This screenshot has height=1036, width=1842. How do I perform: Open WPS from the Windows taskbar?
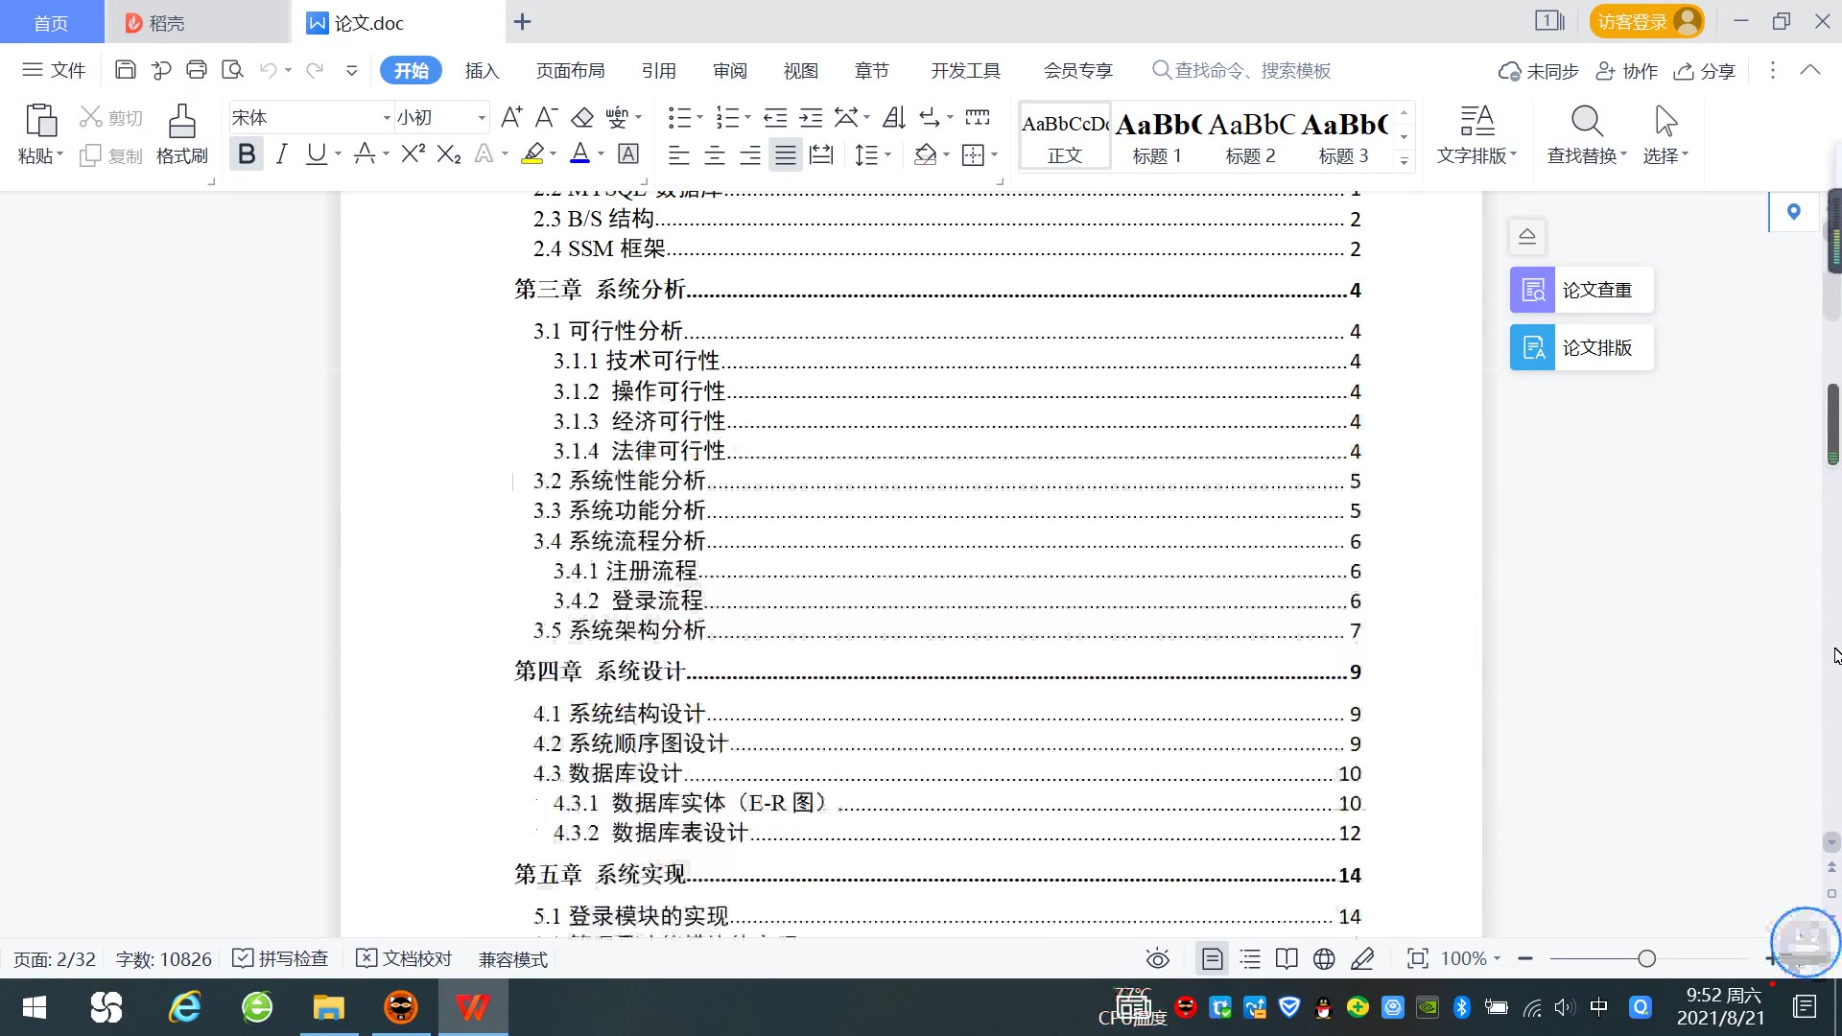click(x=472, y=1008)
